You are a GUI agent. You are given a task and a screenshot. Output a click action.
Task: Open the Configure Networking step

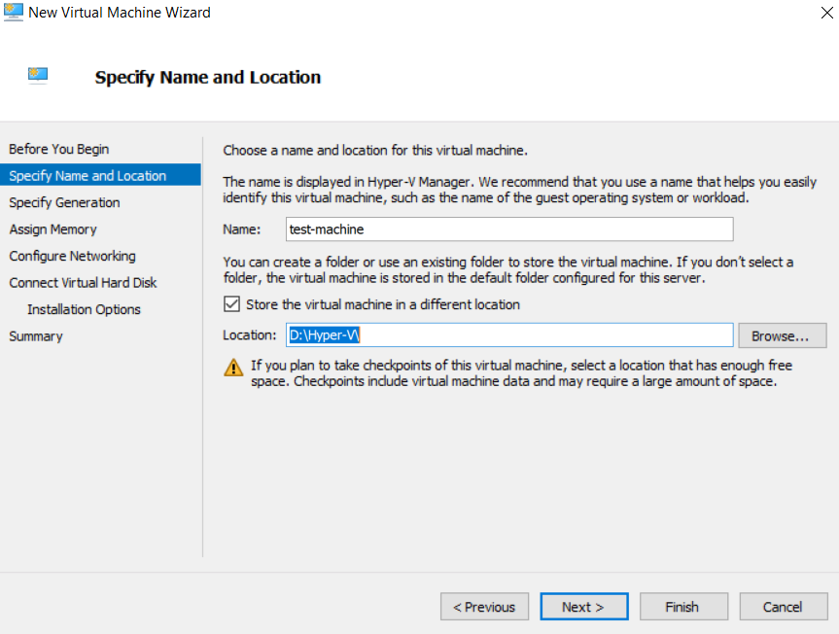[x=72, y=256]
